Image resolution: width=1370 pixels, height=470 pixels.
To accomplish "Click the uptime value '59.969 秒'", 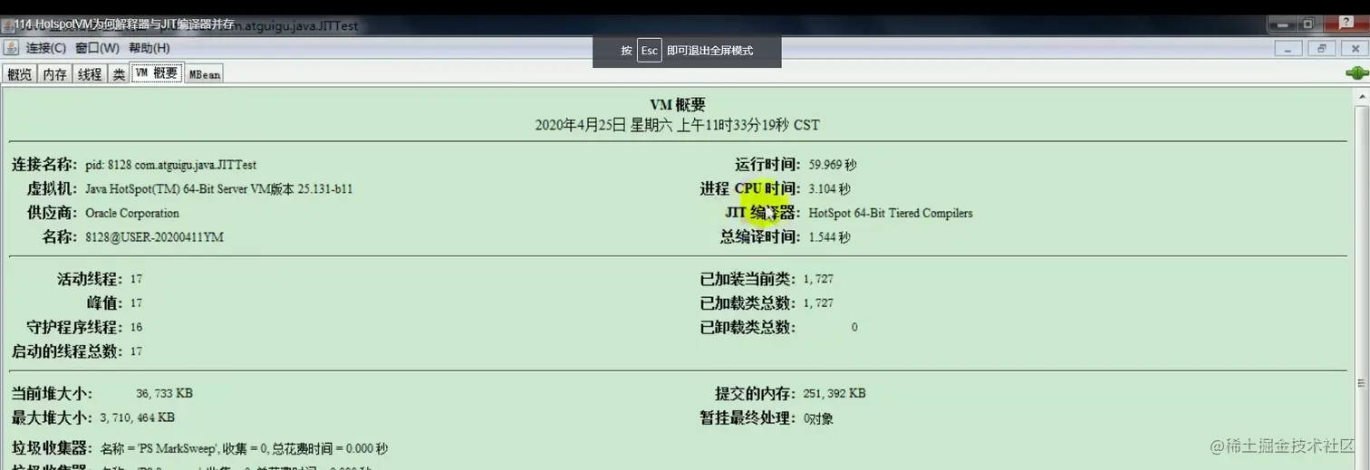I will (833, 165).
